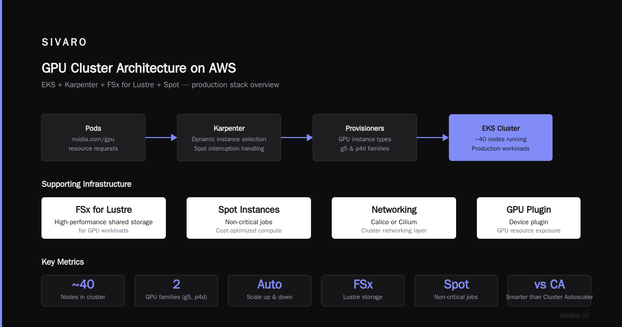
Task: Open the Karpenter flow box
Action: pos(229,138)
